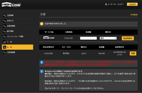Click the ¥20,000 withdrawal amount cell
142x93 pixels.
point(102,54)
